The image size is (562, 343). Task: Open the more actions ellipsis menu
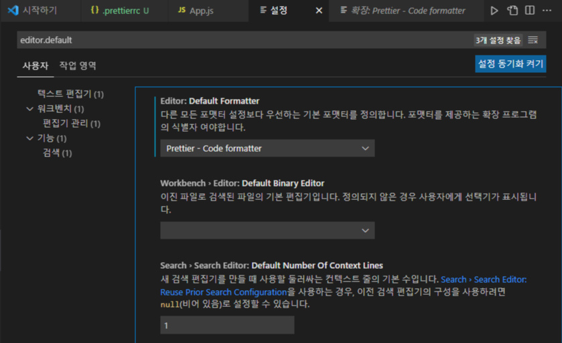coord(547,11)
